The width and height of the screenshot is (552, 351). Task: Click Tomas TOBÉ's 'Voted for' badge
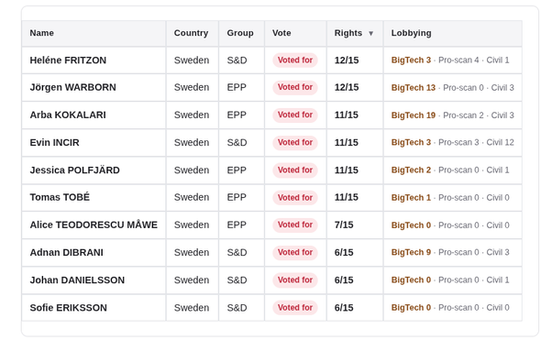[x=295, y=197]
